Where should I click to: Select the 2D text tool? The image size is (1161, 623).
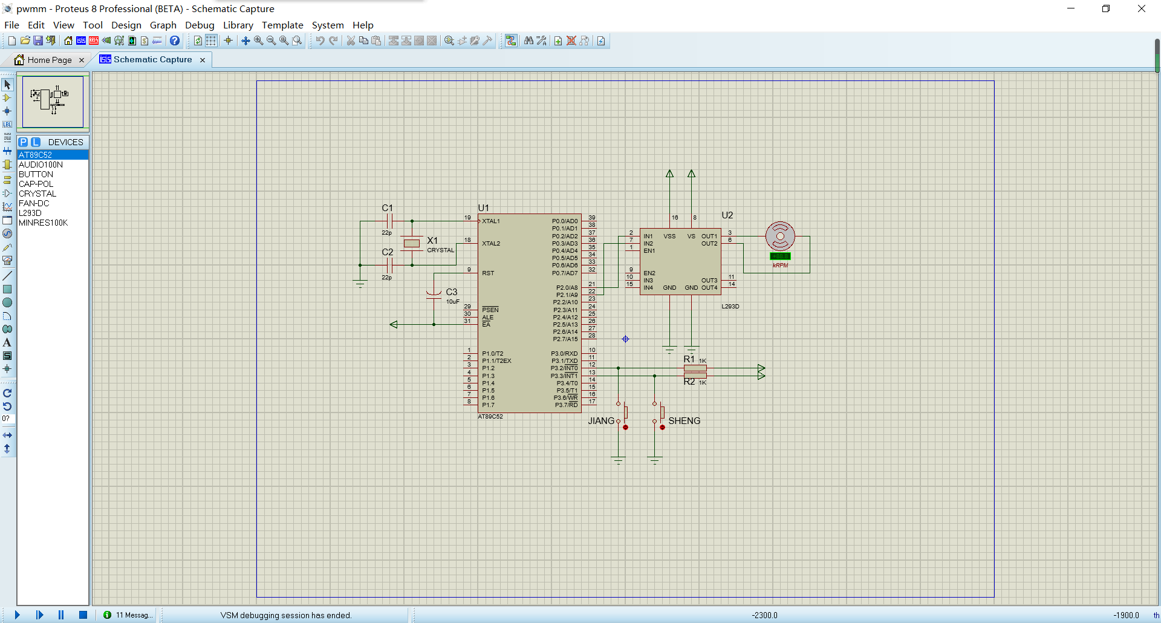tap(7, 343)
